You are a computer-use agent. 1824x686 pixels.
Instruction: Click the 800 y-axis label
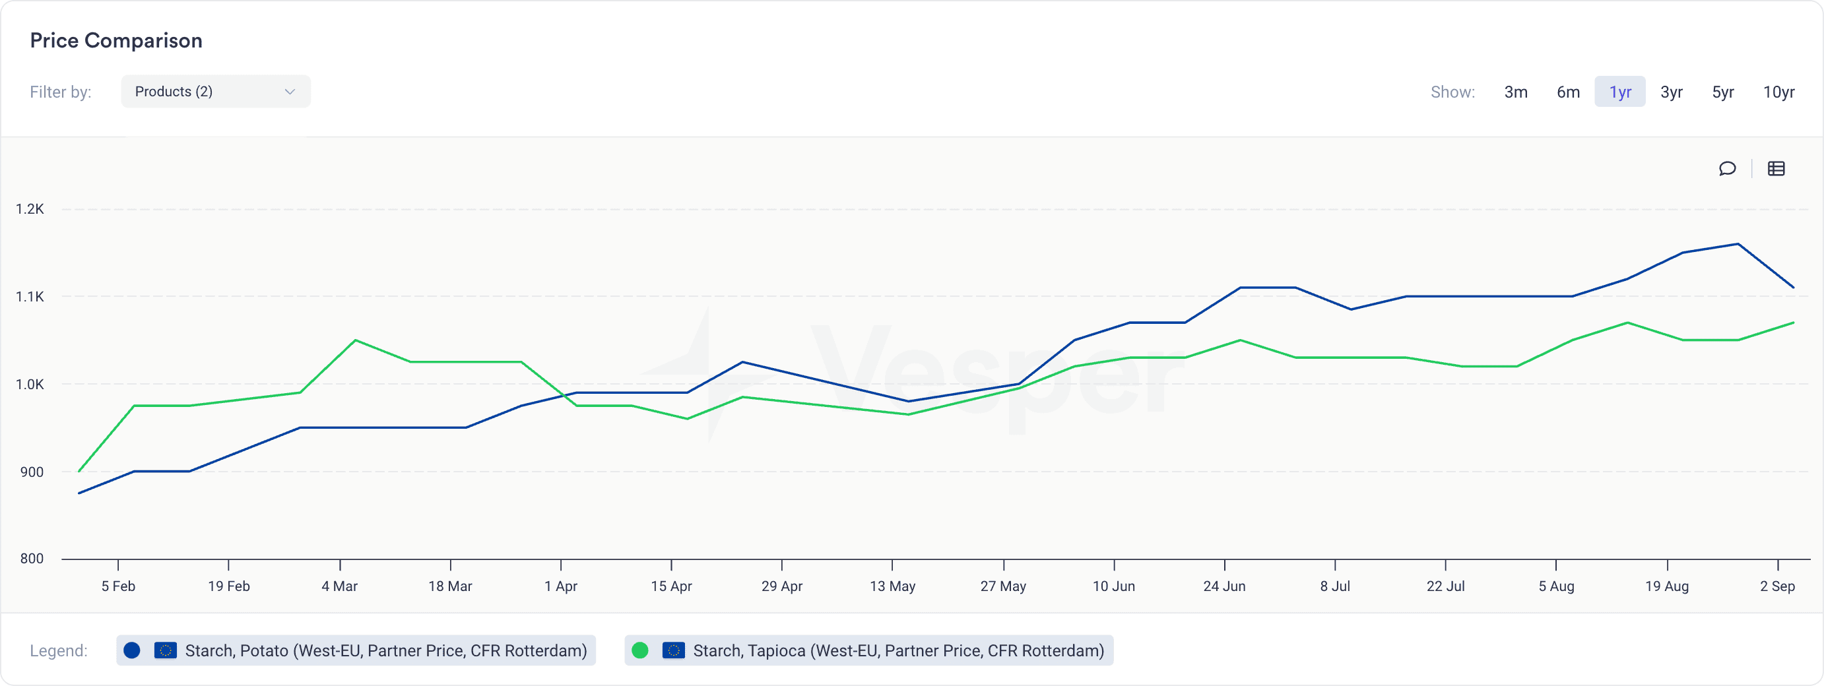[x=32, y=559]
